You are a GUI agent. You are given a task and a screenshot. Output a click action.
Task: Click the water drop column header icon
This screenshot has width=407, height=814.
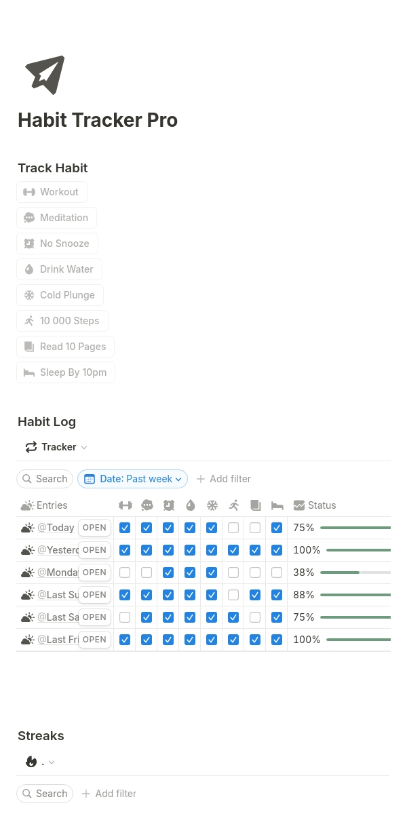tap(190, 505)
